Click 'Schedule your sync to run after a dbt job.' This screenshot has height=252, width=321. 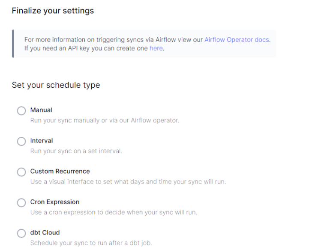(x=91, y=243)
